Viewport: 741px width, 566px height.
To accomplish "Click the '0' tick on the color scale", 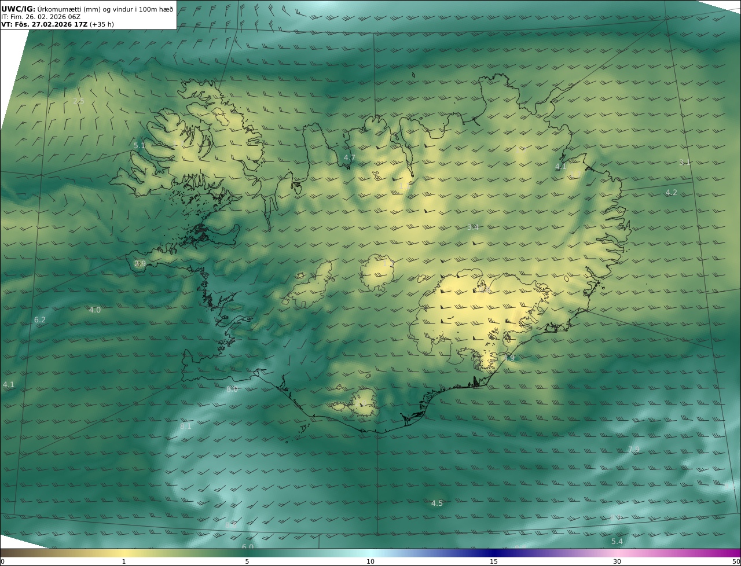I will pyautogui.click(x=2, y=561).
